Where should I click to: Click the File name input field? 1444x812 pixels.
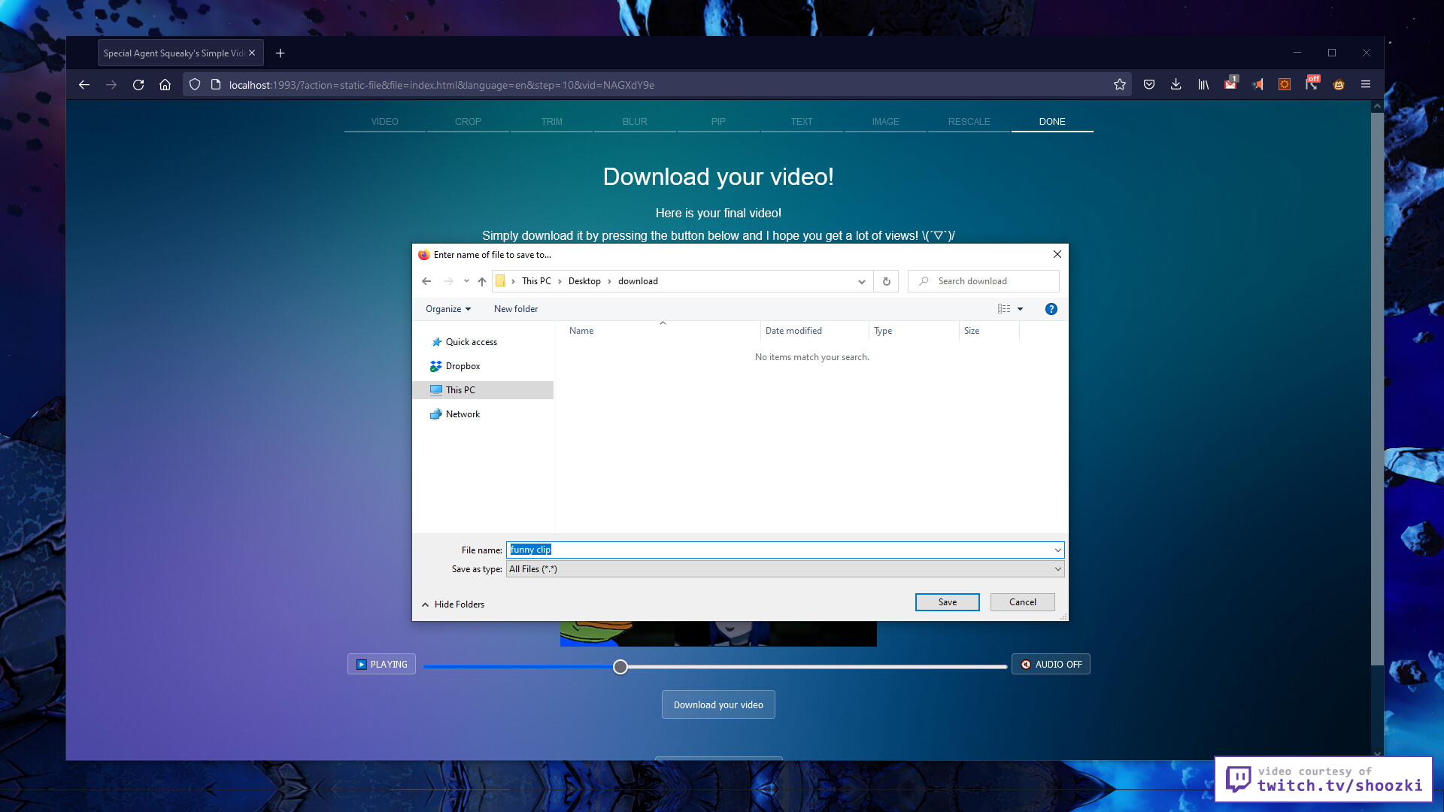click(785, 550)
